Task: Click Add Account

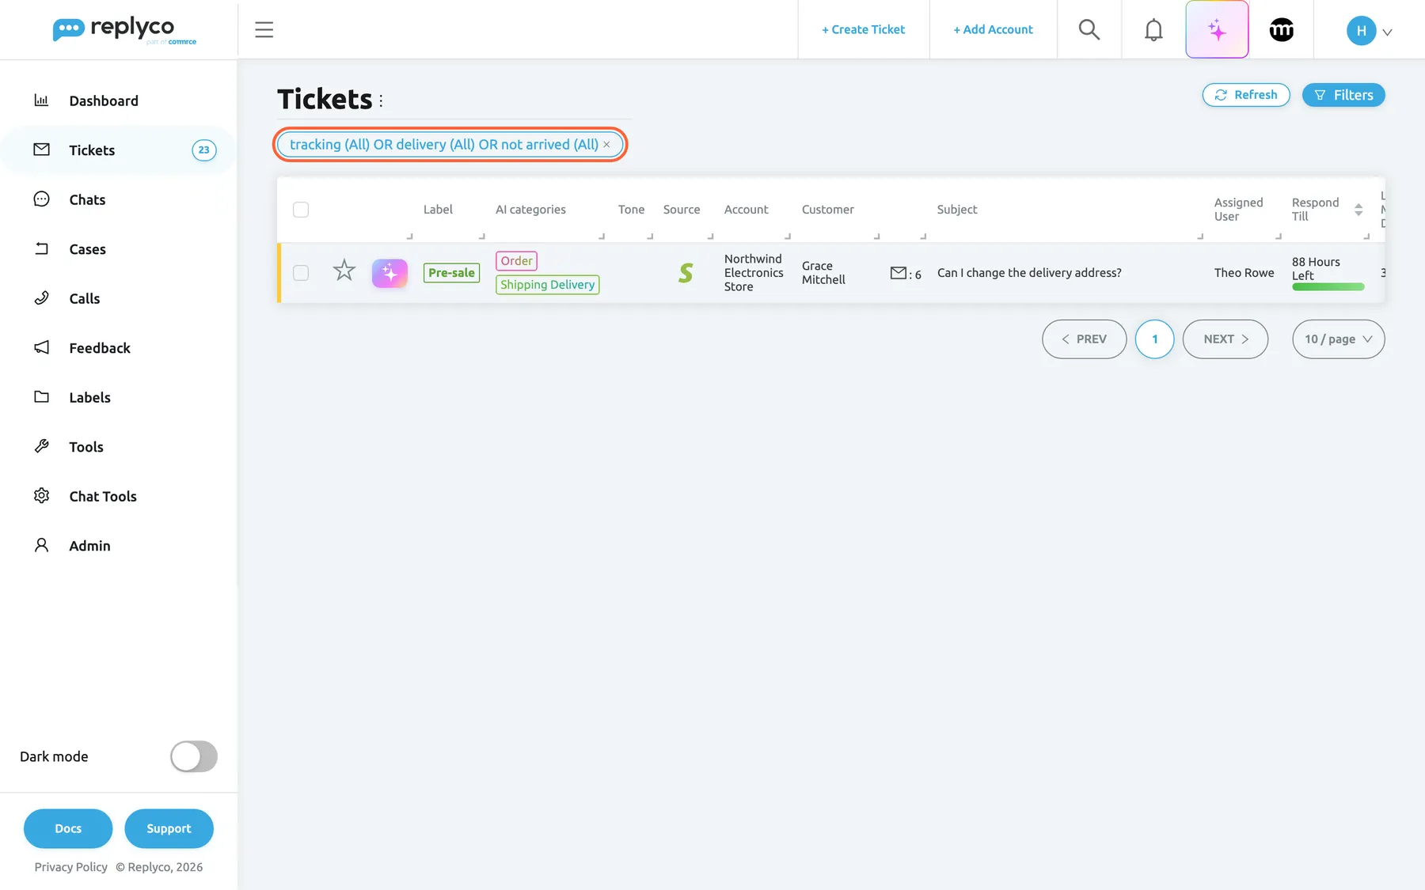Action: click(993, 30)
